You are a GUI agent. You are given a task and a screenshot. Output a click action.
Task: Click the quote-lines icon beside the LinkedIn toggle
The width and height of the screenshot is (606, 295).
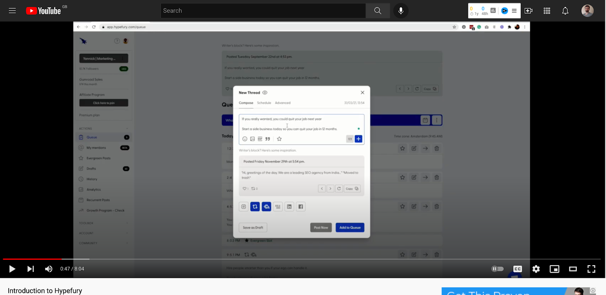(278, 206)
